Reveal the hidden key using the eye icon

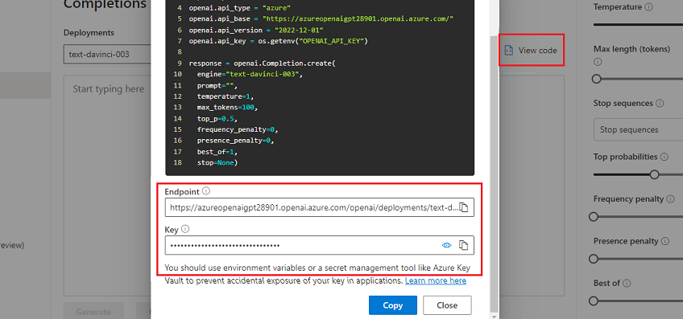pos(446,246)
